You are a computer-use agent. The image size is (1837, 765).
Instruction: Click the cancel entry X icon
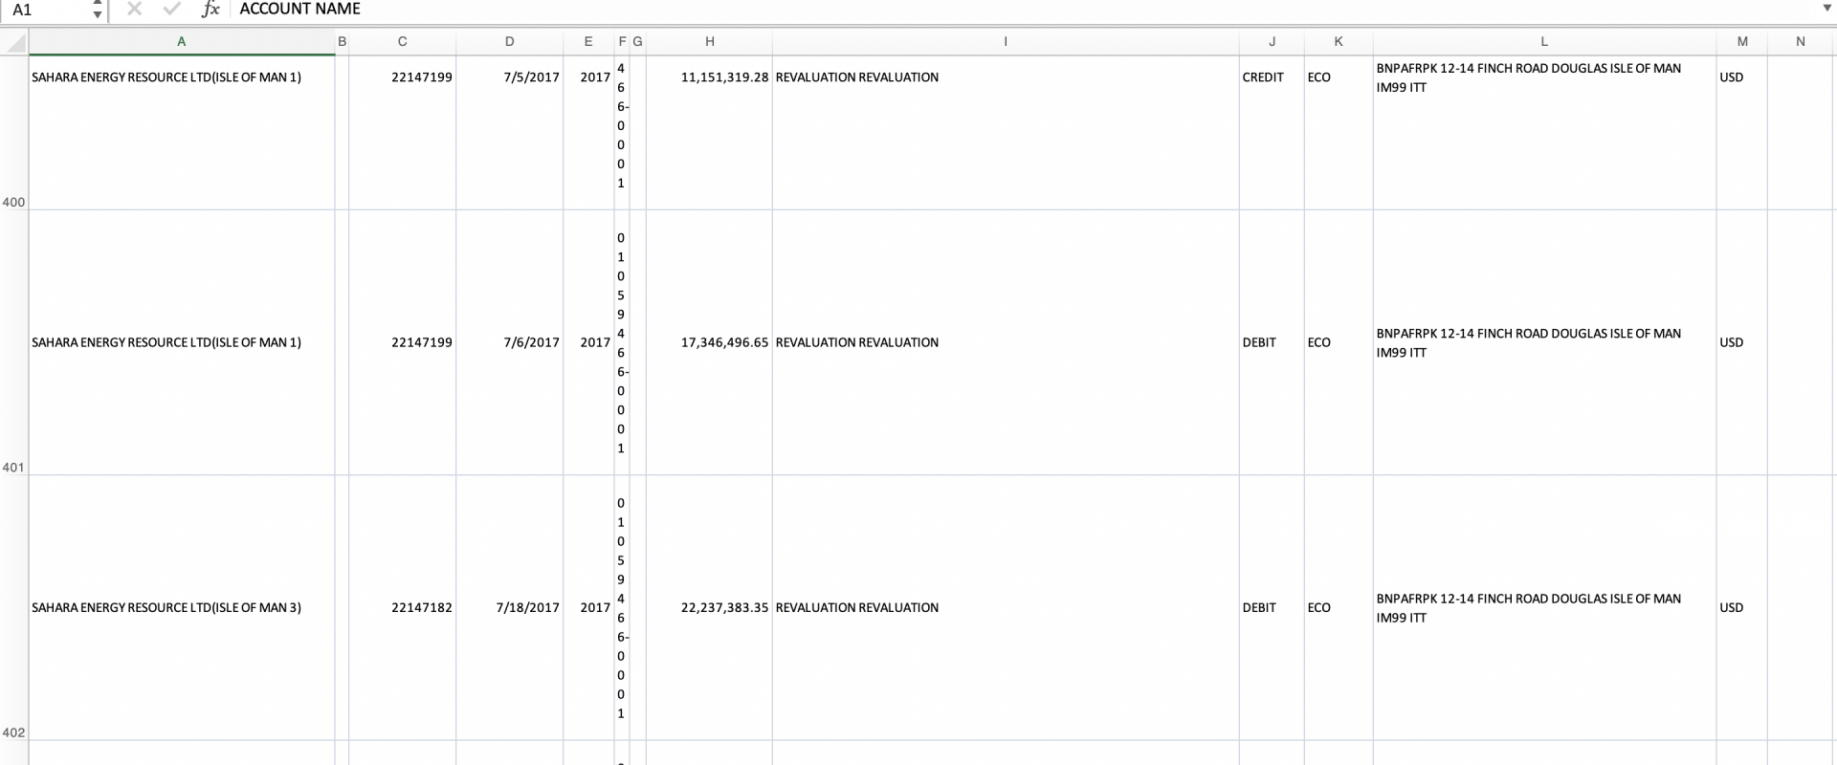[134, 10]
